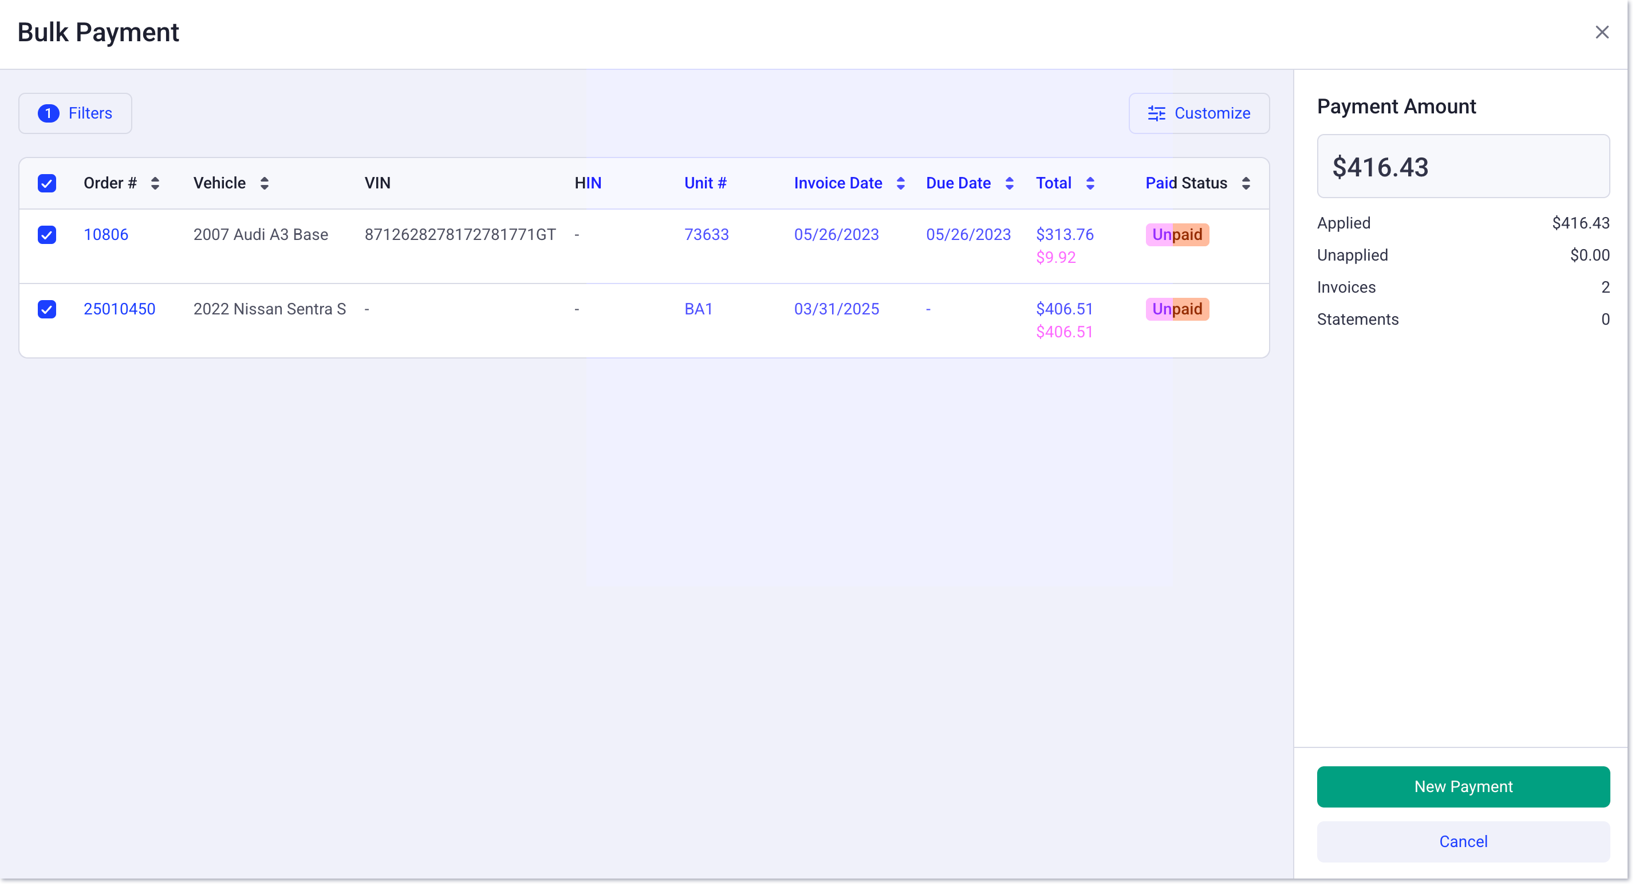Click Unpaid badge for order 10806
Image resolution: width=1639 pixels, height=890 pixels.
click(1177, 235)
